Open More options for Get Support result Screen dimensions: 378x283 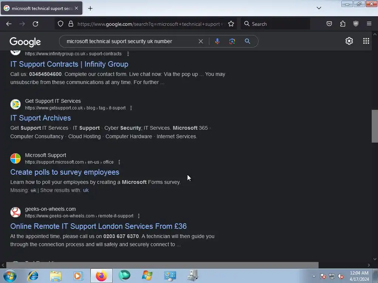[131, 108]
